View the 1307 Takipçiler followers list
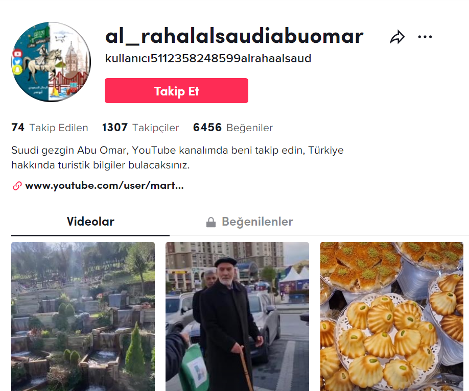The height and width of the screenshot is (391, 469). pyautogui.click(x=140, y=128)
